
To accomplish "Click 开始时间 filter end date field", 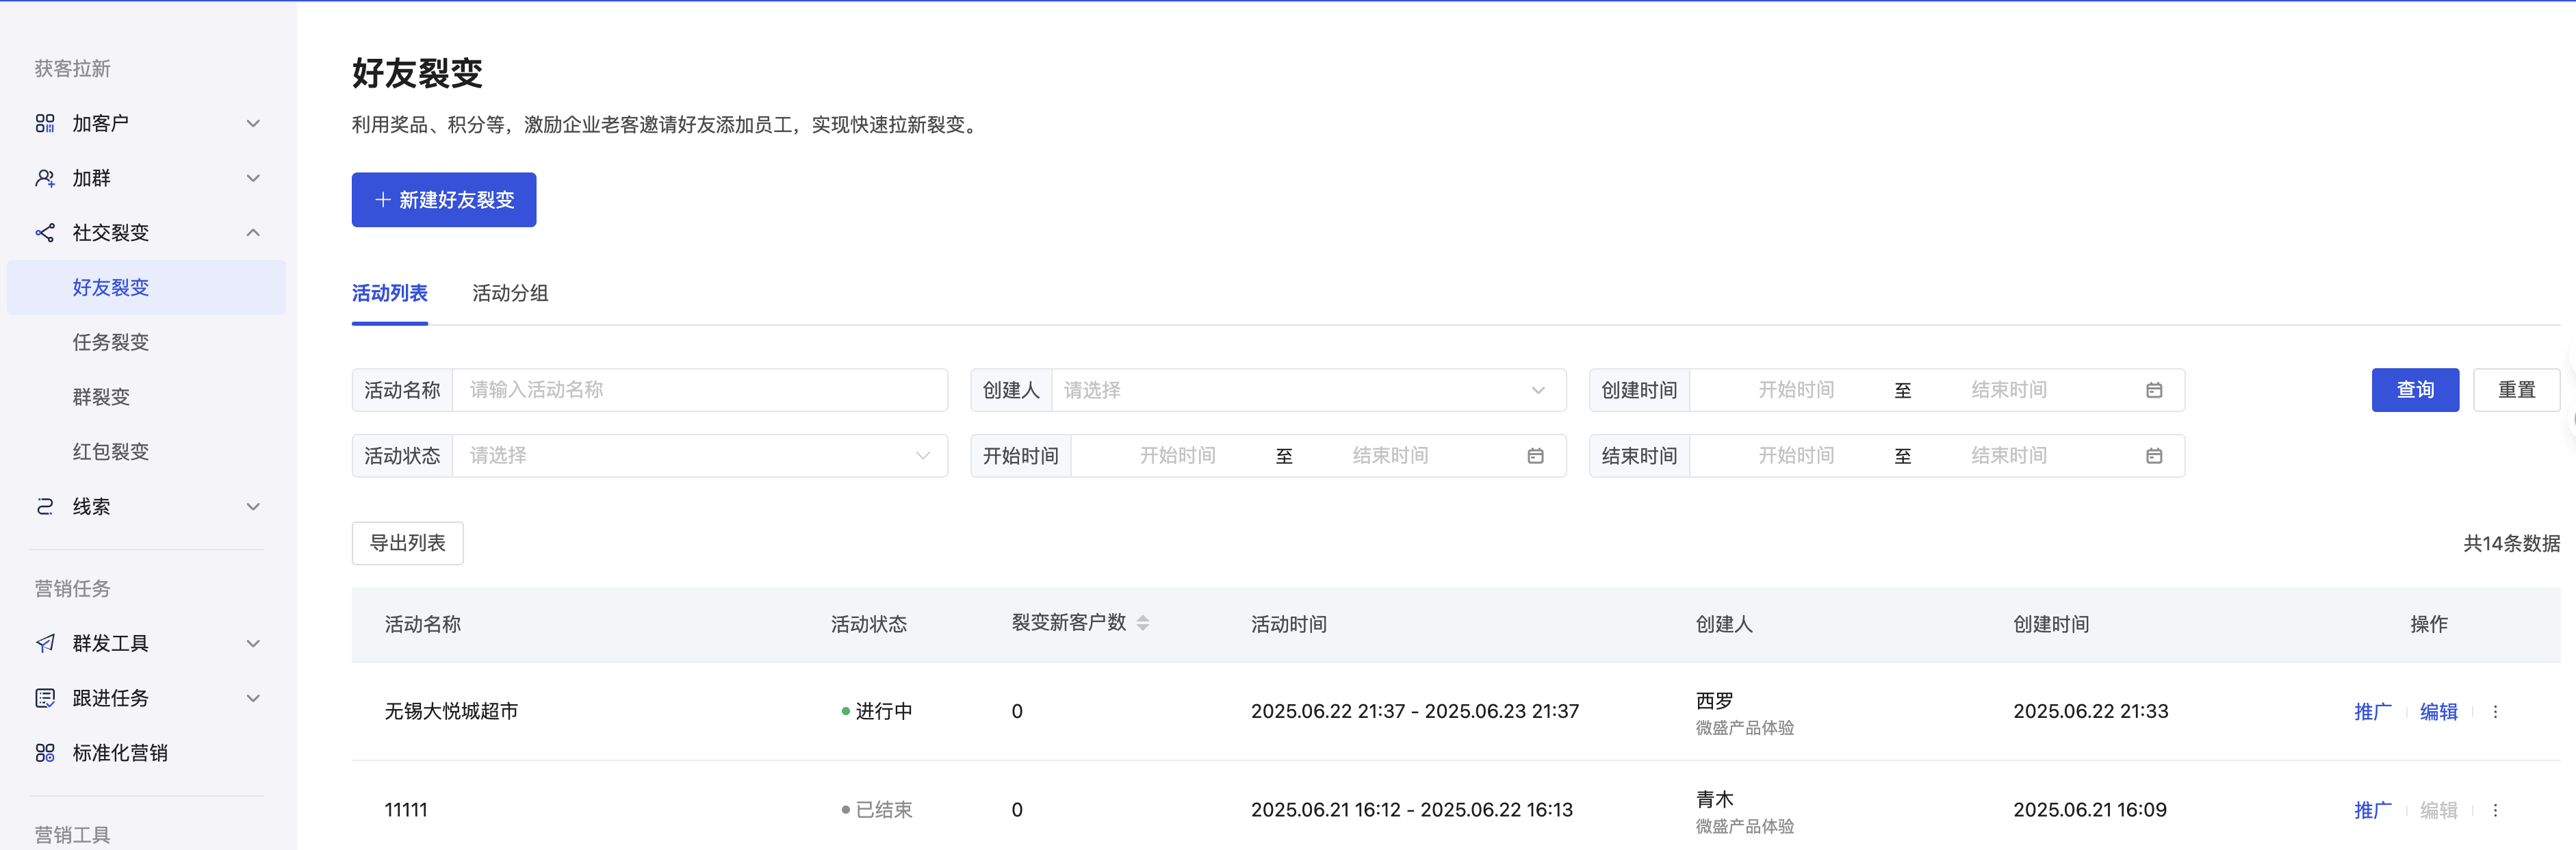I will tap(1390, 456).
